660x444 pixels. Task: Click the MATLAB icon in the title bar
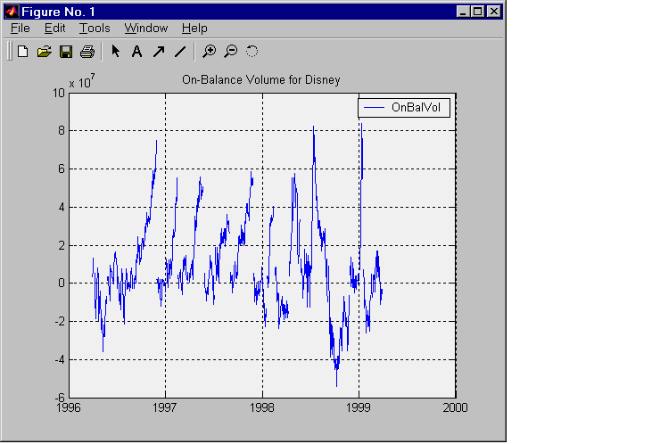pyautogui.click(x=12, y=12)
